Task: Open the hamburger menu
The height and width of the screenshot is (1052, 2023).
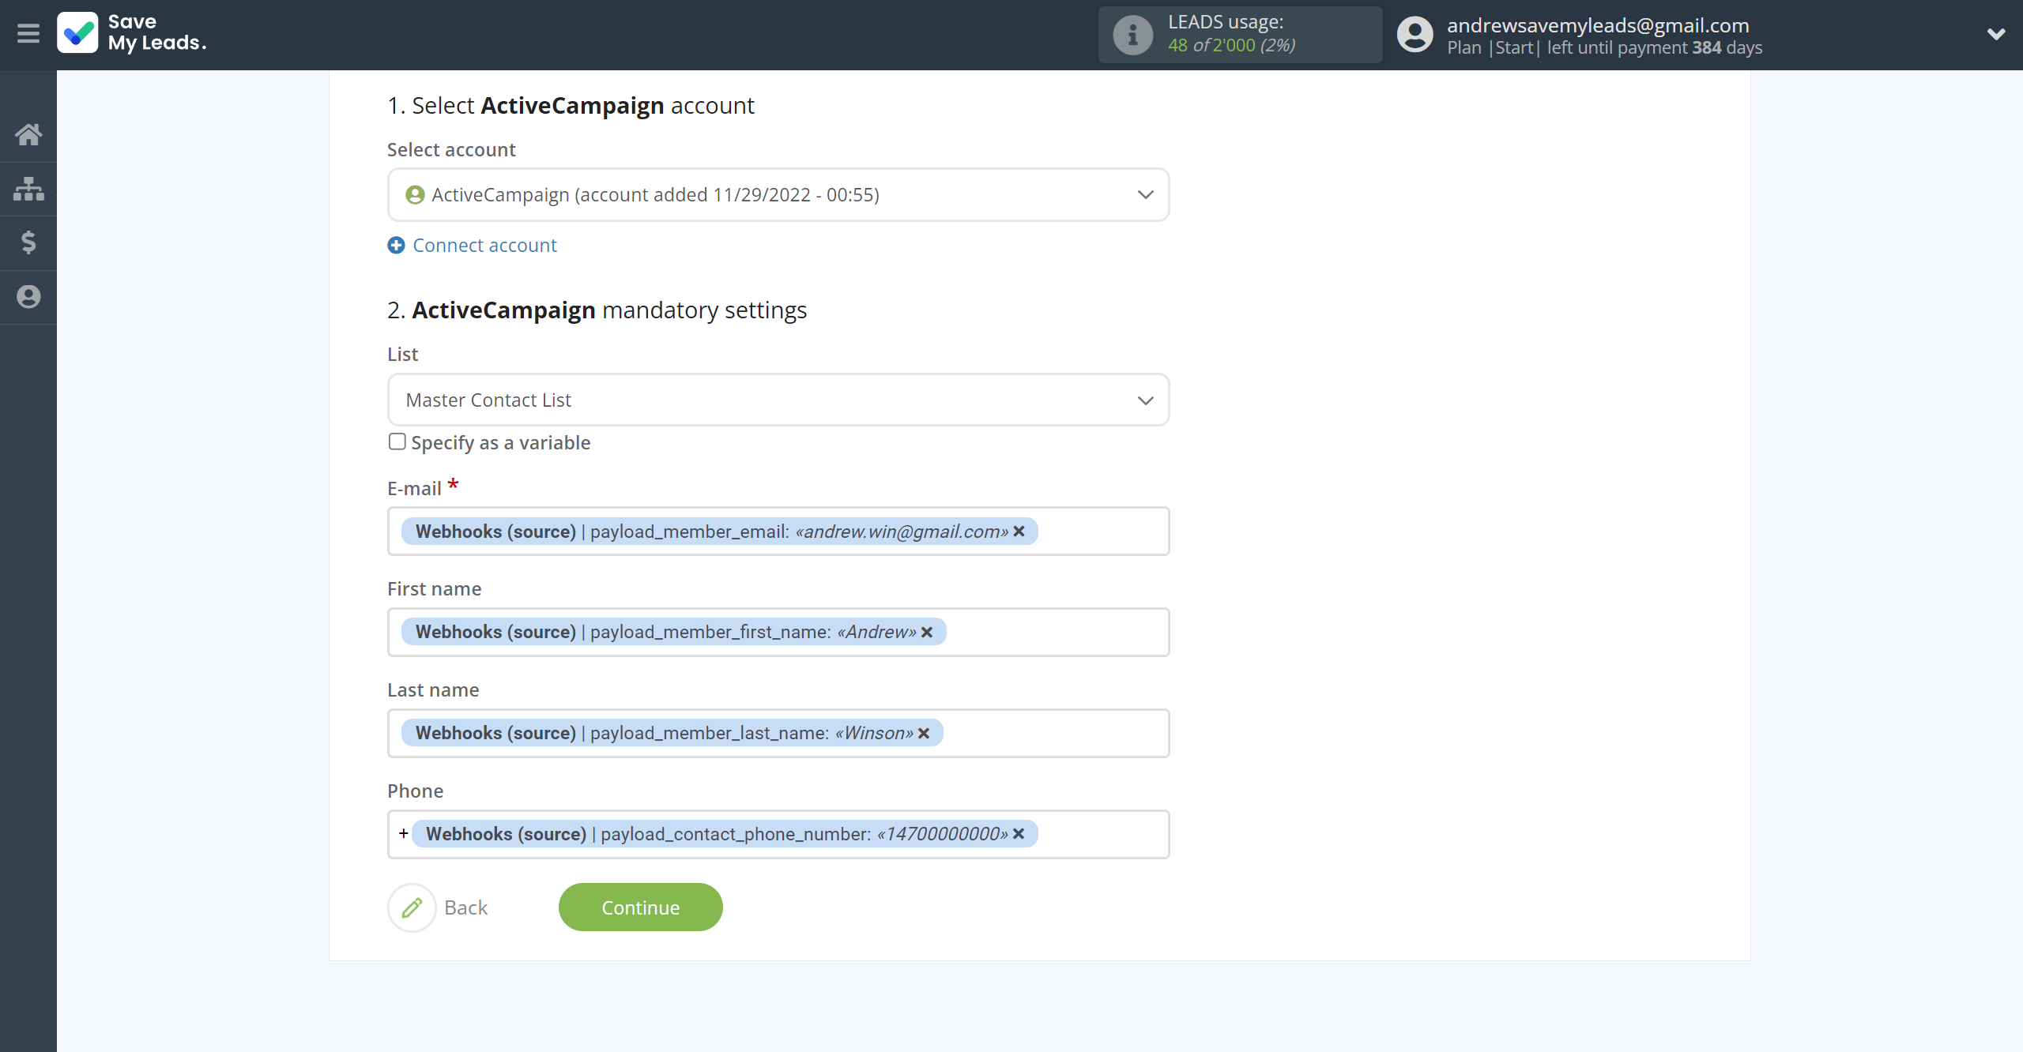Action: [x=28, y=34]
